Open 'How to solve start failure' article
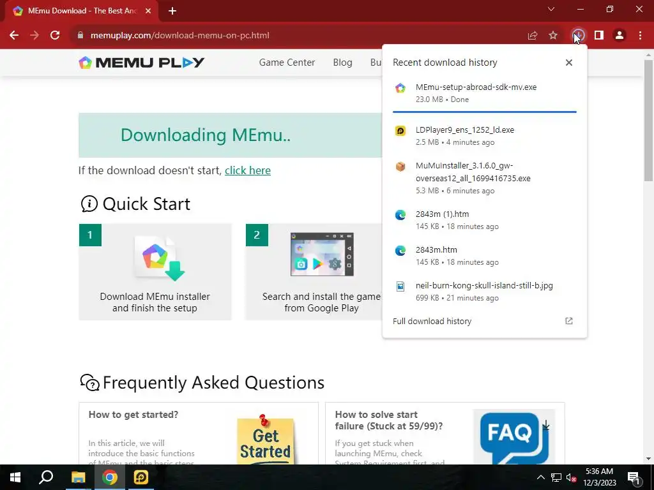Image resolution: width=654 pixels, height=490 pixels. click(389, 420)
